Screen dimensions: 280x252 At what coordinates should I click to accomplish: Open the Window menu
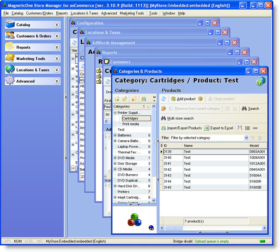pos(169,13)
